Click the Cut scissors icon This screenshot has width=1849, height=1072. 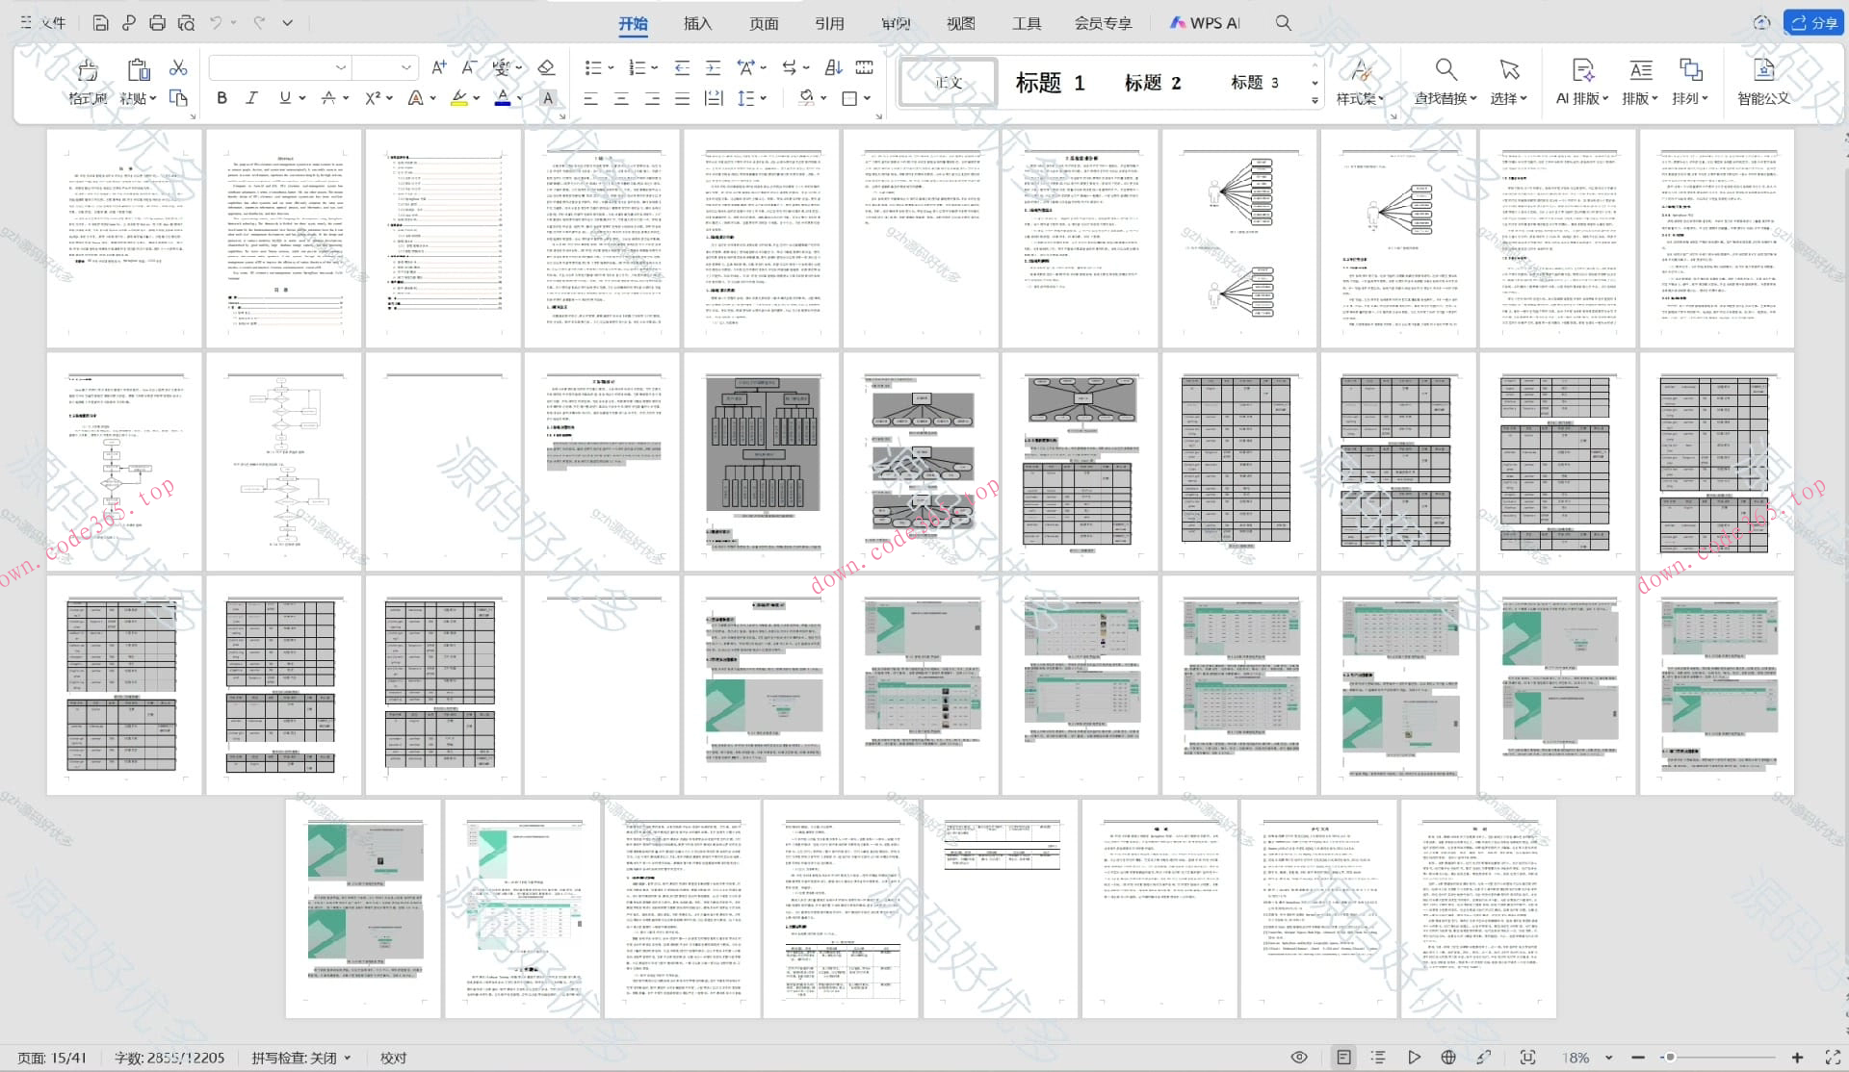[x=178, y=67]
